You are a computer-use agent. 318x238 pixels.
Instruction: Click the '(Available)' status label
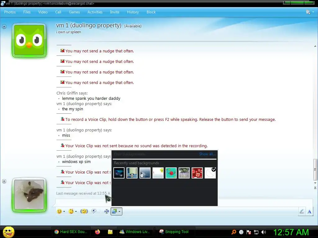point(133,26)
